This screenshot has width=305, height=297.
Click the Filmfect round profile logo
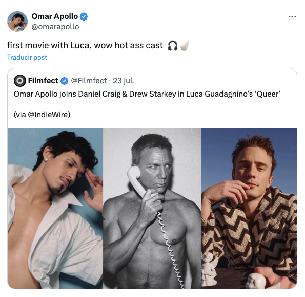(20, 81)
